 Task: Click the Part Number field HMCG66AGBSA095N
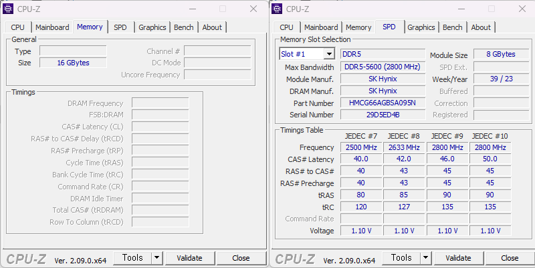click(x=383, y=103)
